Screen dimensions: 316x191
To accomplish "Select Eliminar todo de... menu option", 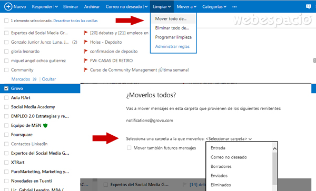I will (172, 28).
